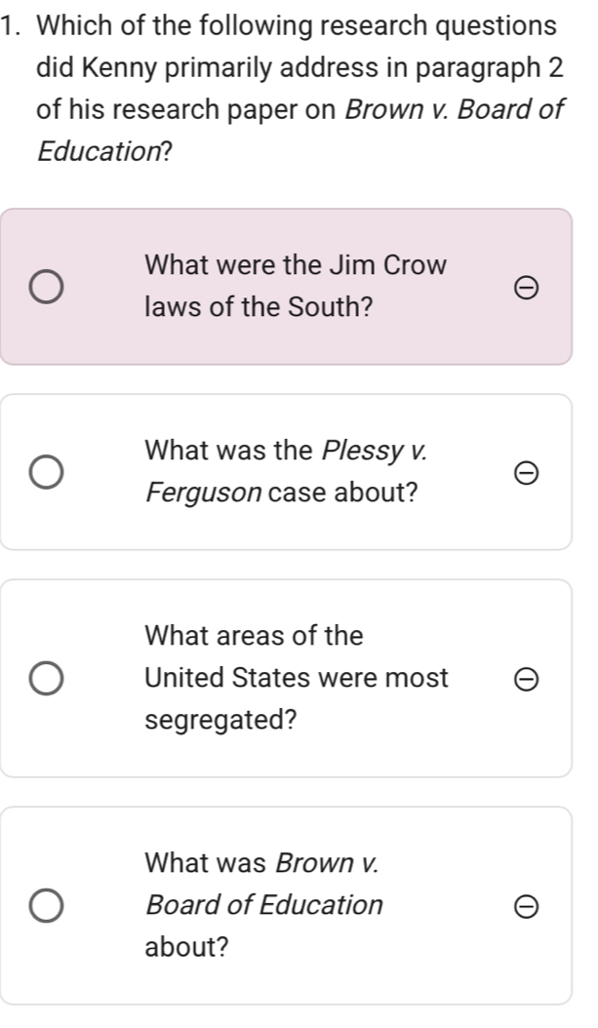Viewport: 598px width, 1028px height.
Task: Cross out the most segregated areas option
Action: (x=524, y=680)
